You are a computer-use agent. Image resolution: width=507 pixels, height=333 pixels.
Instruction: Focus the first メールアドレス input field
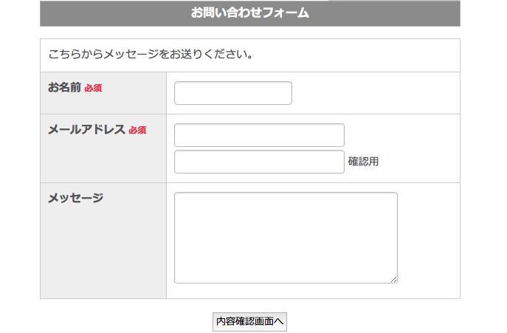point(259,135)
